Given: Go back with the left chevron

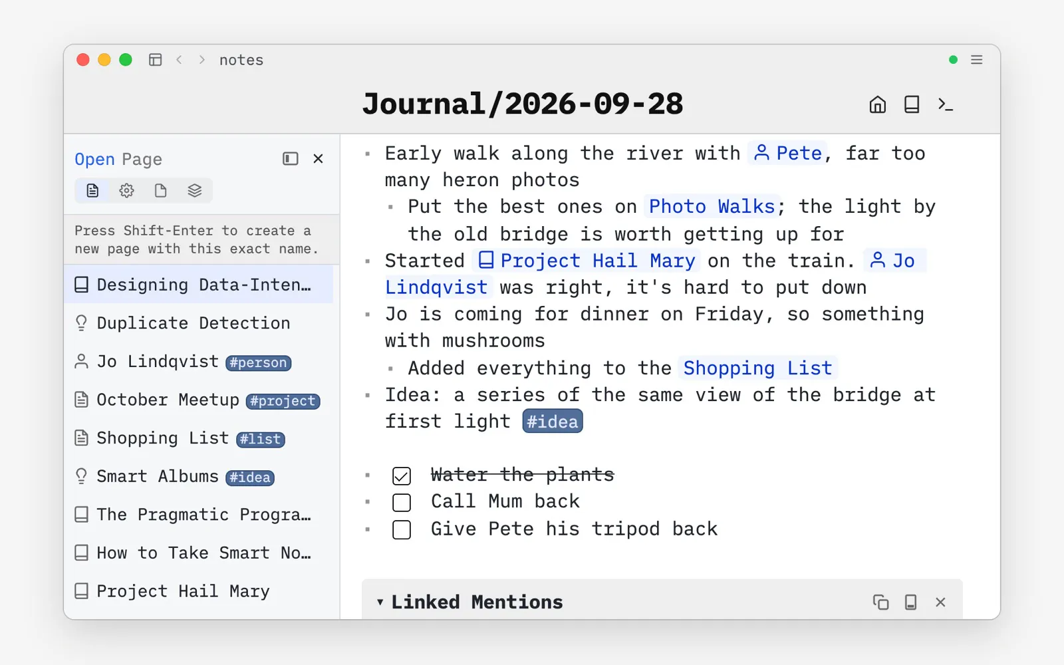Looking at the screenshot, I should [179, 60].
